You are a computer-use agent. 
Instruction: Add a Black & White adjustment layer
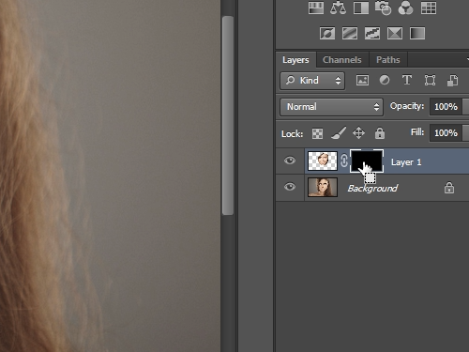tap(361, 8)
